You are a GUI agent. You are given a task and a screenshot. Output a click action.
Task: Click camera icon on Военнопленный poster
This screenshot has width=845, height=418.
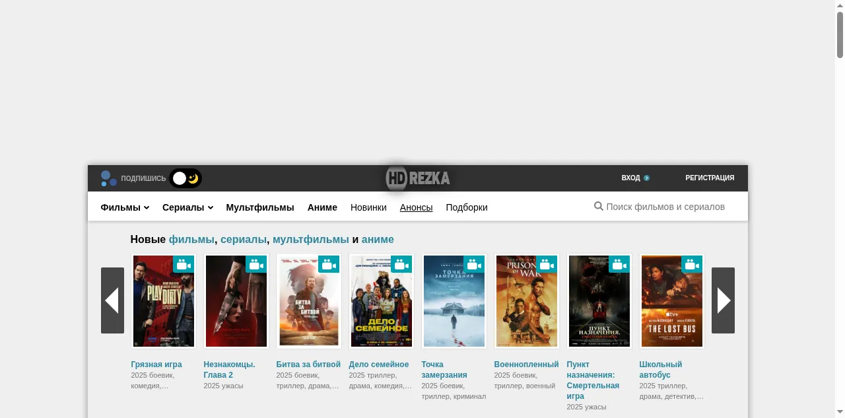tap(547, 265)
